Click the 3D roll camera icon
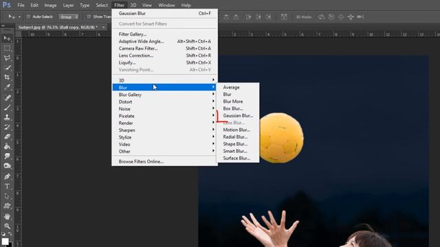The width and height of the screenshot is (440, 247). (331, 16)
